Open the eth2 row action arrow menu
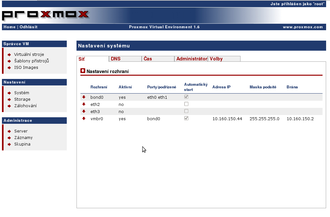The image size is (330, 217). click(x=84, y=104)
